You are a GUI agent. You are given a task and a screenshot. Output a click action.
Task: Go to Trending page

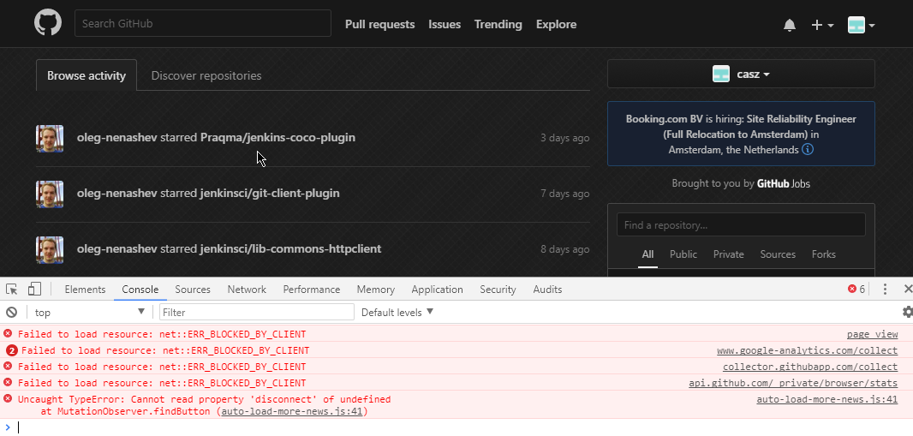point(498,25)
